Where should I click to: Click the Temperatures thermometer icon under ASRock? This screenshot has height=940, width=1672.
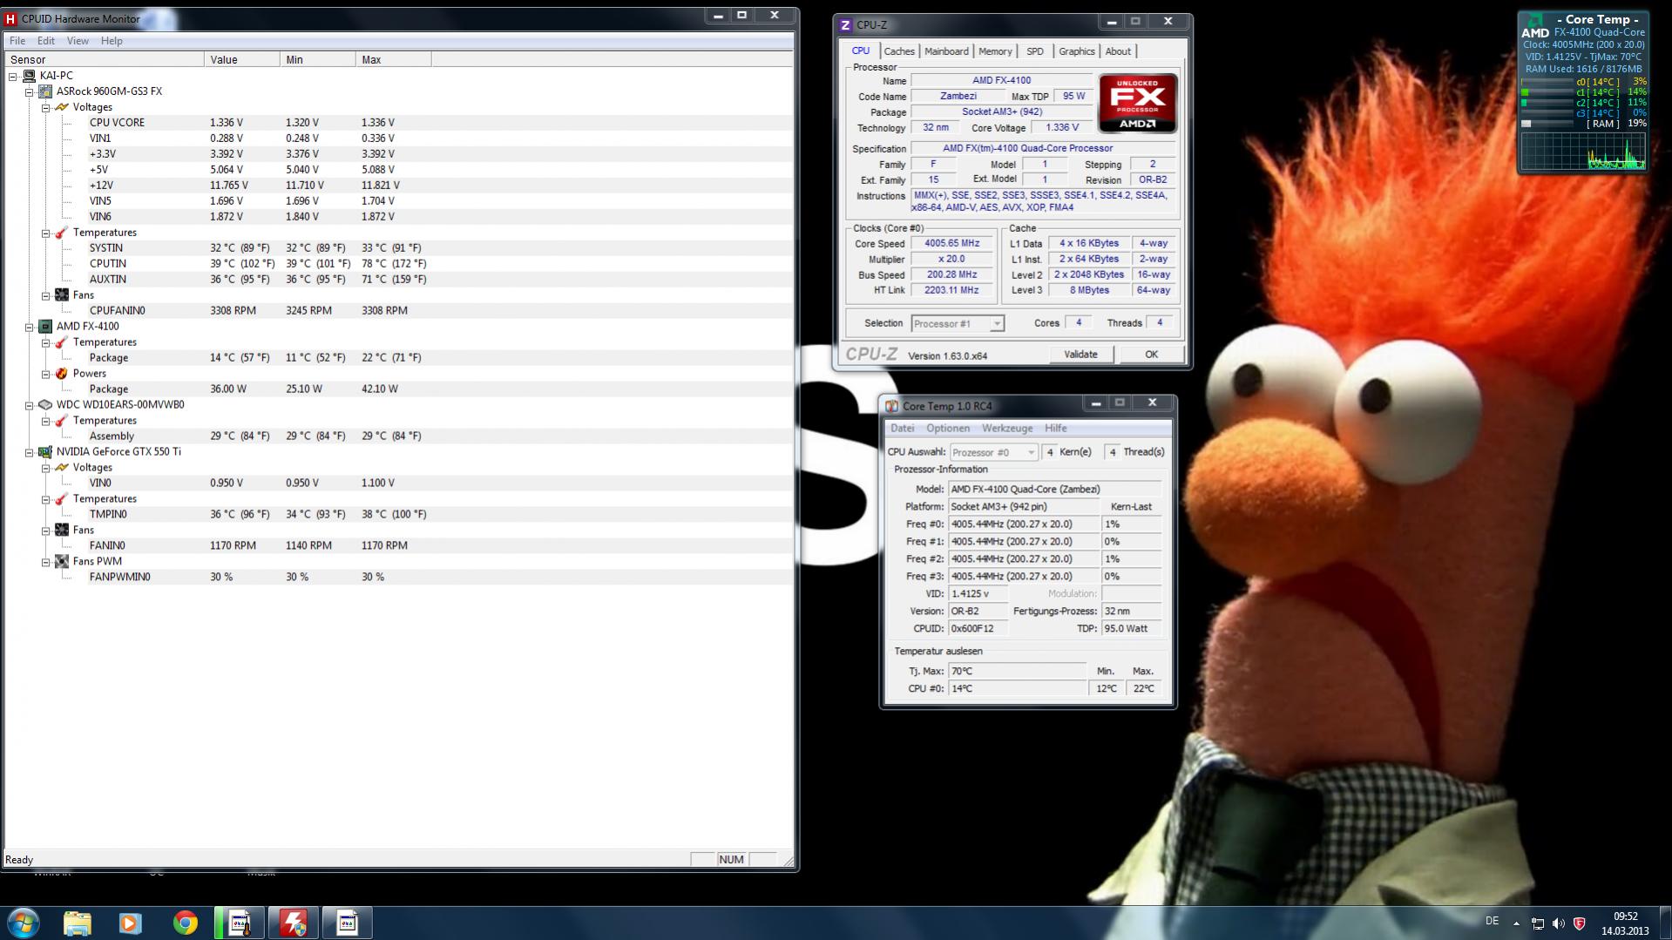[x=62, y=233]
